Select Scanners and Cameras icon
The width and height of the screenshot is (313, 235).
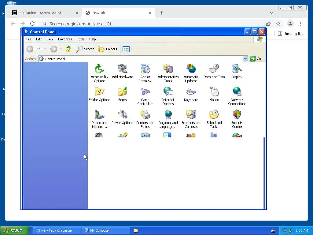tap(191, 119)
